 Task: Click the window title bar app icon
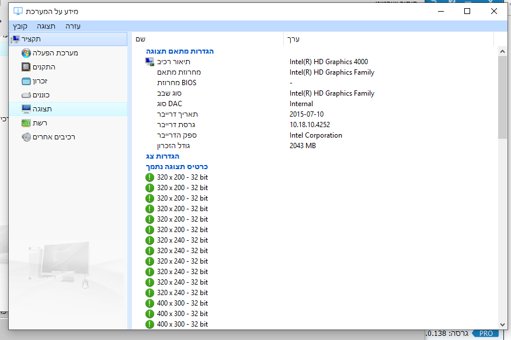pos(18,12)
